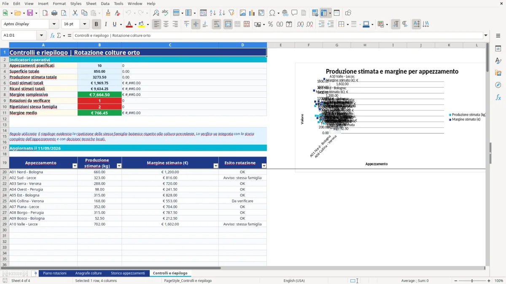Screen dimensions: 506x284
Task: Click the Print icon
Action: coord(54,13)
